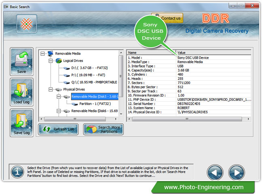Collapse the Disk6 Removable Media node

click(x=59, y=111)
